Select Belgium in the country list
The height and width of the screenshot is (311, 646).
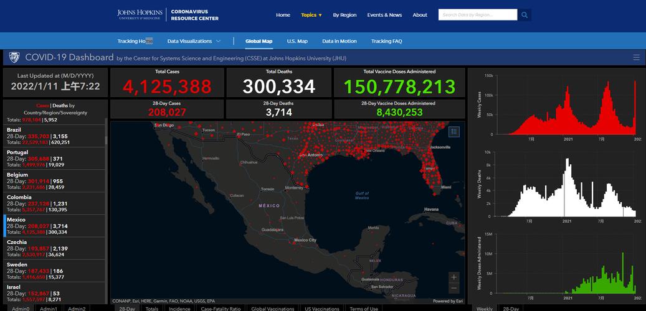(55, 180)
